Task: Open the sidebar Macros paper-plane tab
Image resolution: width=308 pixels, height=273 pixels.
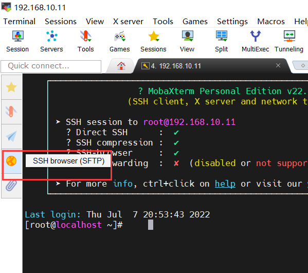Action: 11,136
